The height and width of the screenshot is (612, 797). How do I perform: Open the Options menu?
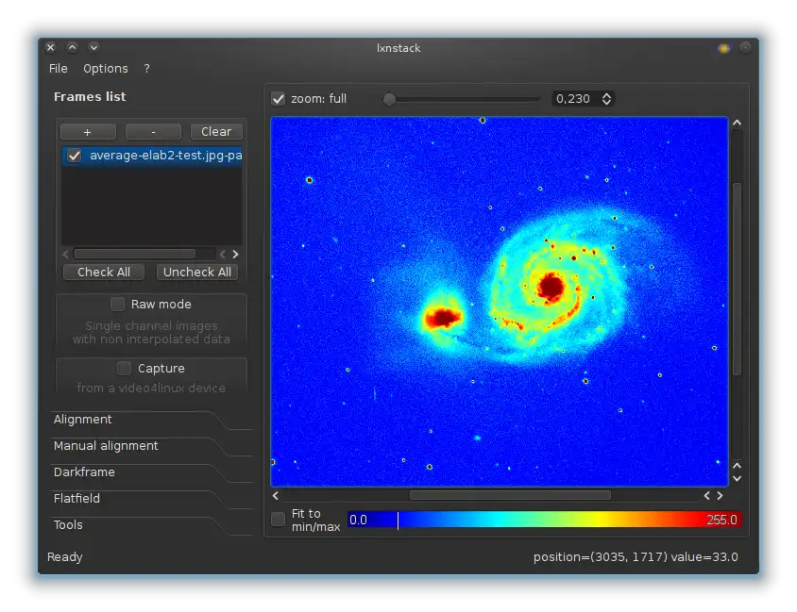coord(105,69)
